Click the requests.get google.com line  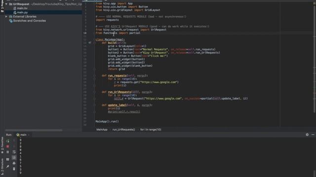click(146, 82)
